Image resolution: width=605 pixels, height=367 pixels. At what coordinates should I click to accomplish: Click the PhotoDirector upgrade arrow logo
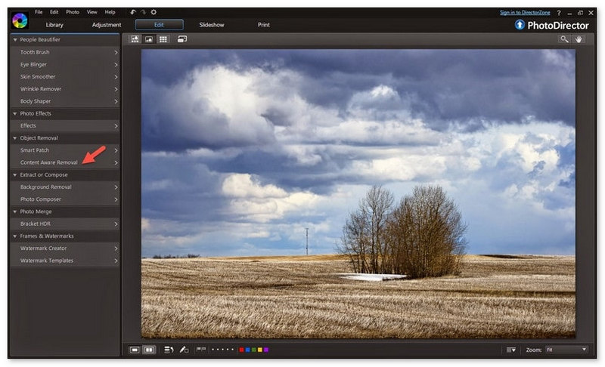520,25
